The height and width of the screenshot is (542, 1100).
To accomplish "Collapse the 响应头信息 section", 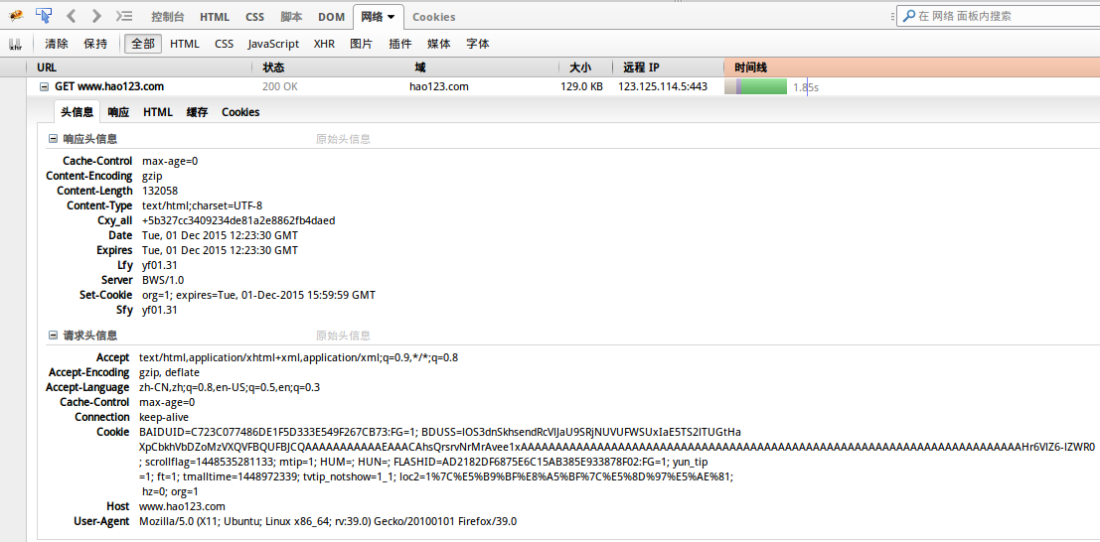I will [53, 139].
